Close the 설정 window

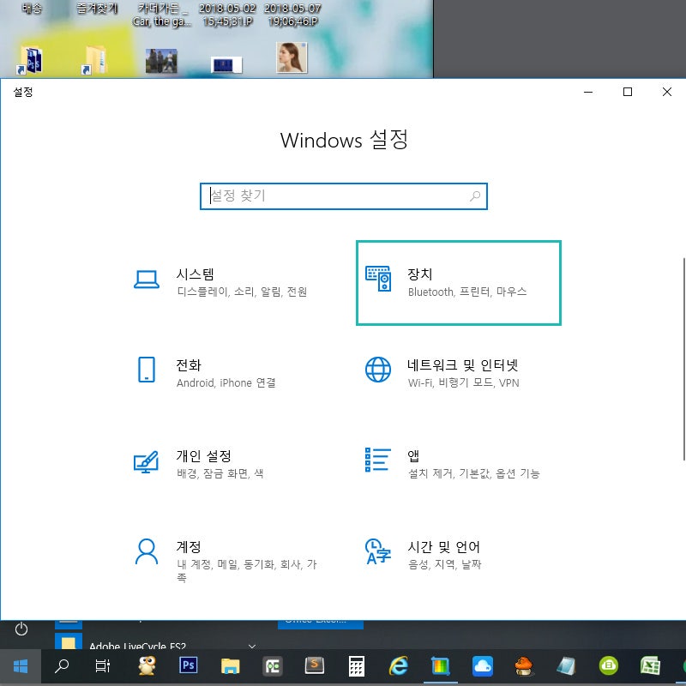667,92
